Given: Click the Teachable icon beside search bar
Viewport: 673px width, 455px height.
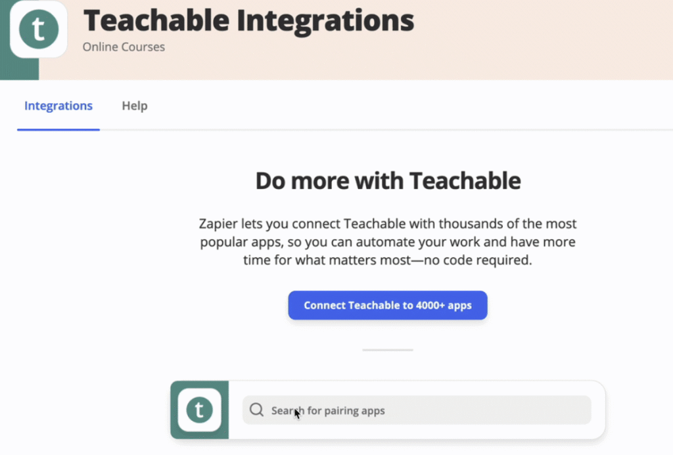Looking at the screenshot, I should [200, 410].
